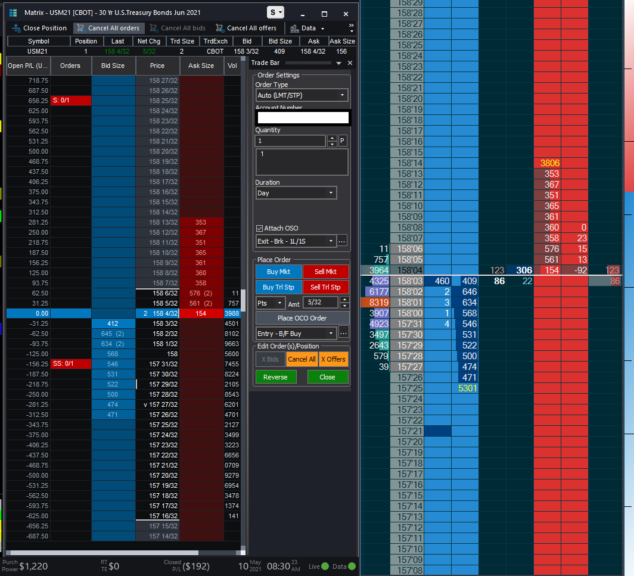This screenshot has height=576, width=634.
Task: Click the Matrix vertical scrollbar thumb
Action: pos(243,300)
